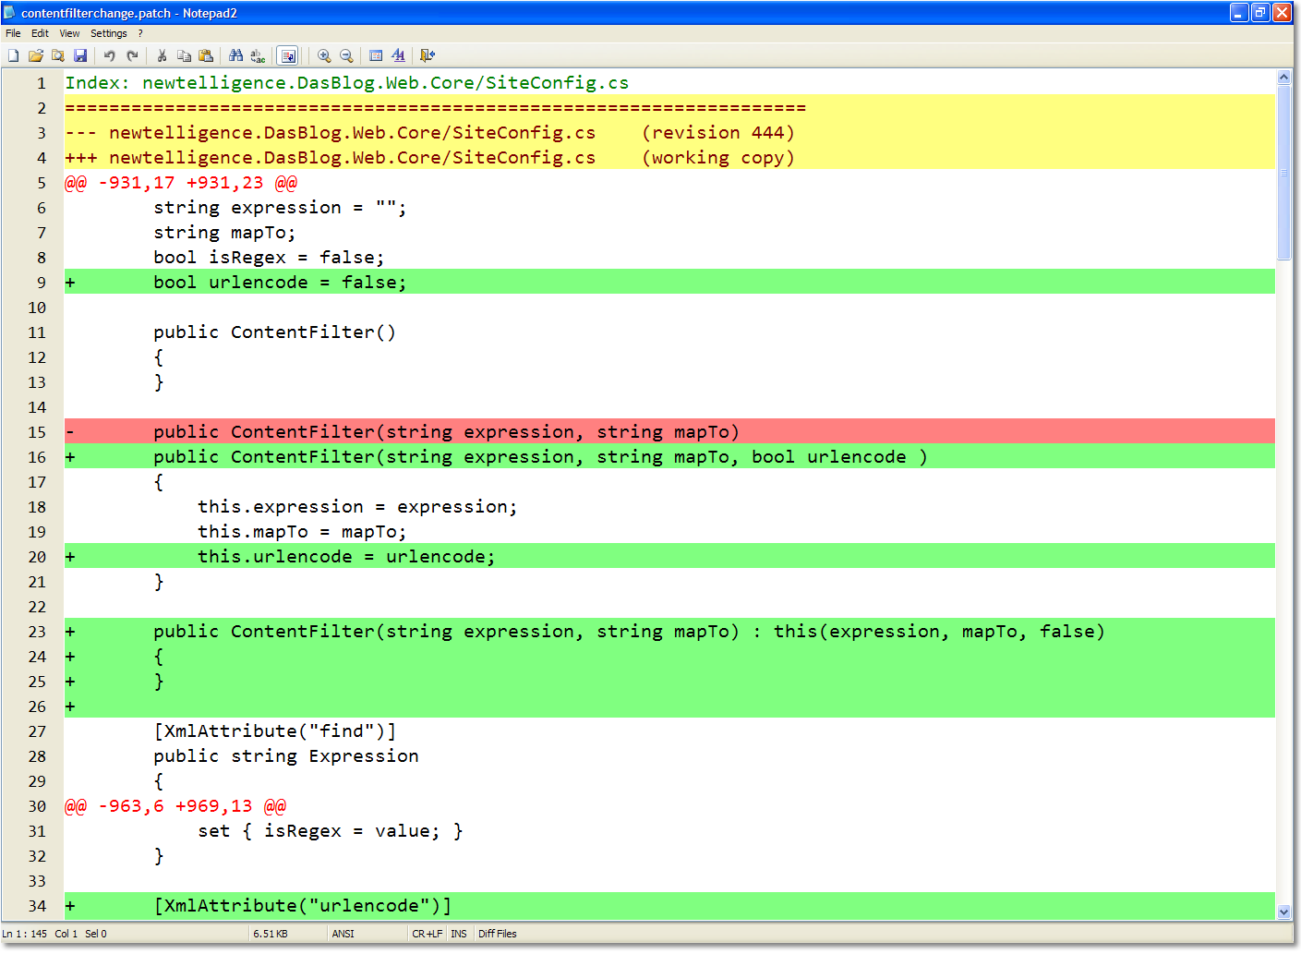Click the 'bool isRegex = false;' line
This screenshot has width=1301, height=954.
pyautogui.click(x=269, y=258)
